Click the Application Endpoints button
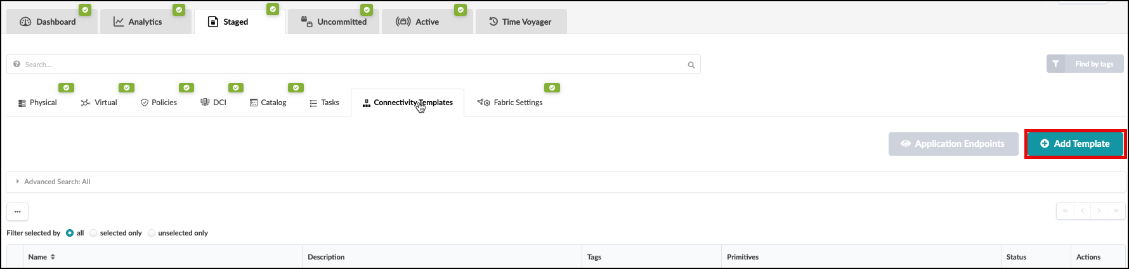This screenshot has height=269, width=1129. coord(953,144)
